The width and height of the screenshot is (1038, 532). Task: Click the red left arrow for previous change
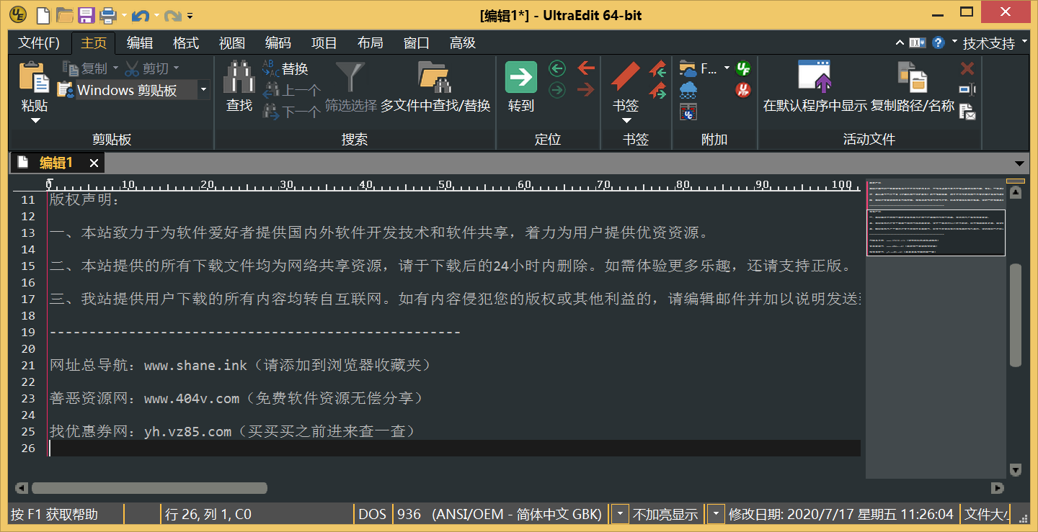tap(586, 68)
